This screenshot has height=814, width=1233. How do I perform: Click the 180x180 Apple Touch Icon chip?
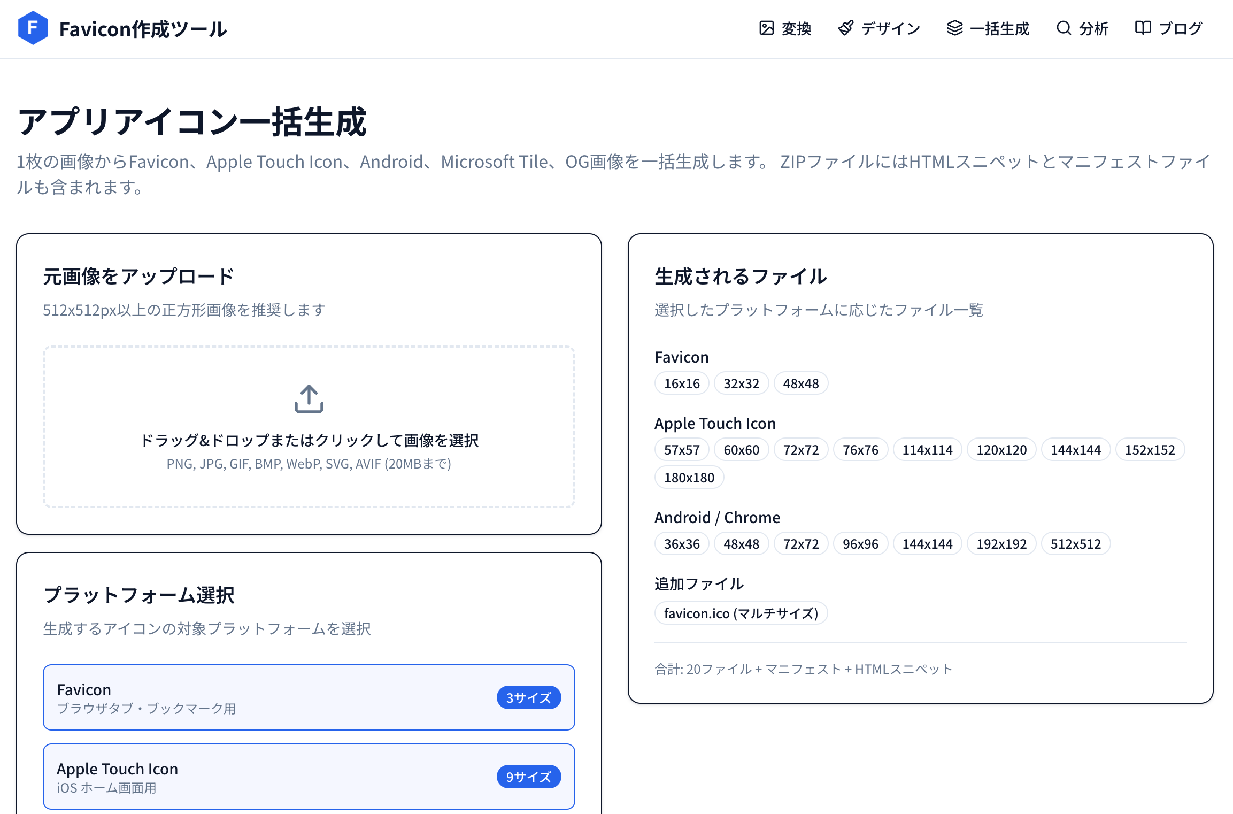click(689, 477)
